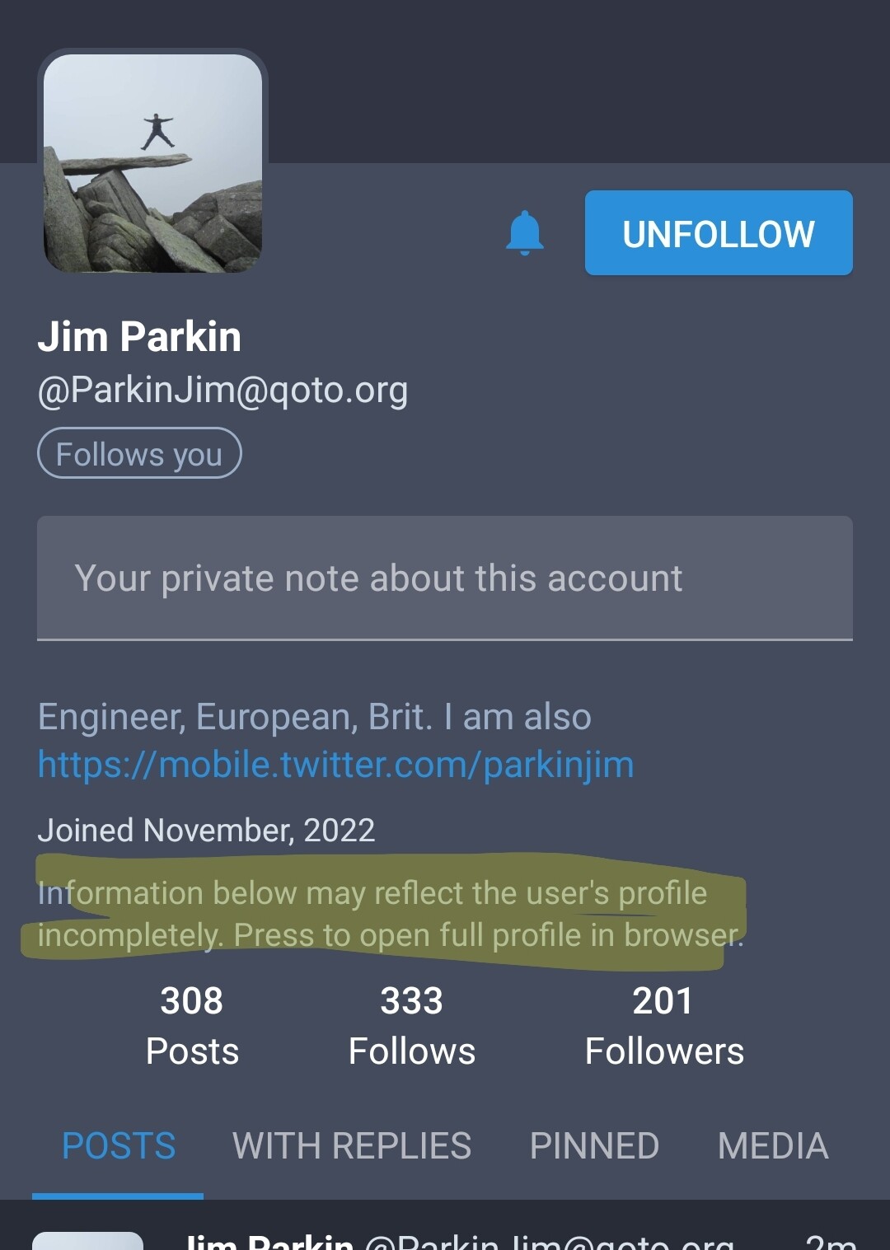The height and width of the screenshot is (1250, 890).
Task: Tap the 'Joined November, 2022' text
Action: click(x=206, y=830)
